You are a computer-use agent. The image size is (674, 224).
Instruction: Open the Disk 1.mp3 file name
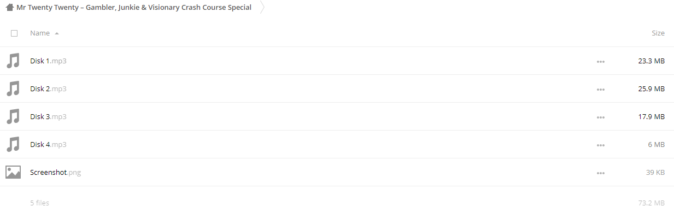(48, 61)
